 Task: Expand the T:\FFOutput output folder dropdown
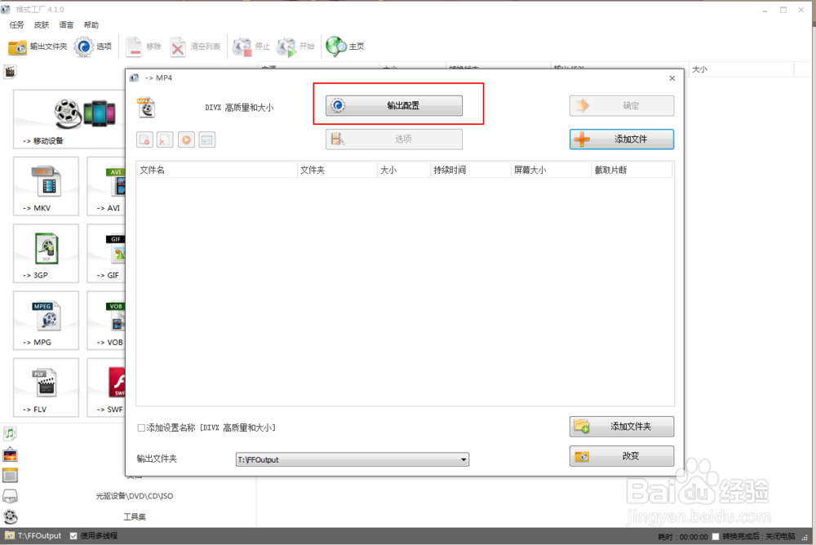pos(463,459)
